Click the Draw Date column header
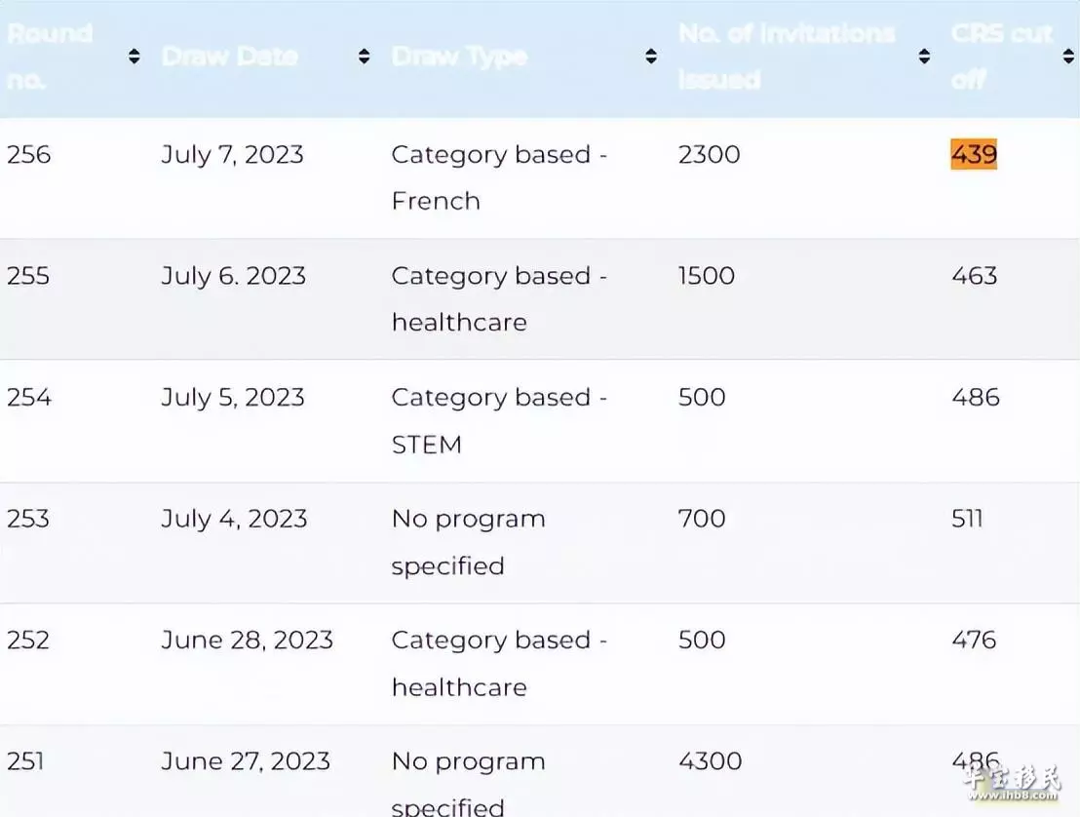The image size is (1080, 817). pyautogui.click(x=230, y=57)
